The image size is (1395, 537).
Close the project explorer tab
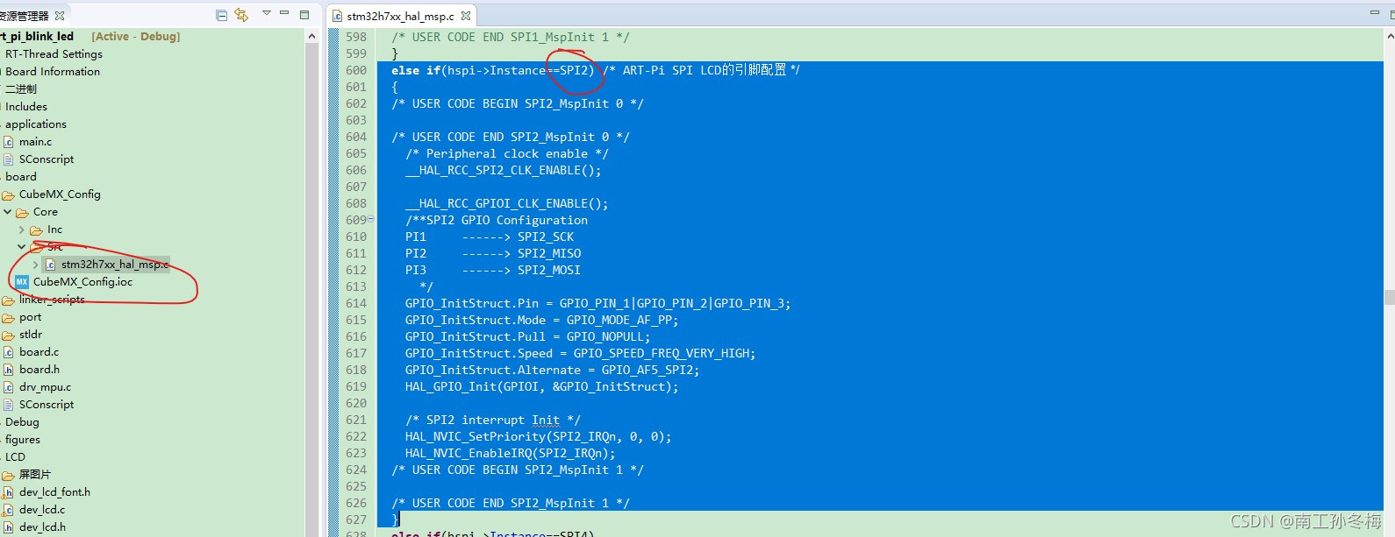point(60,16)
